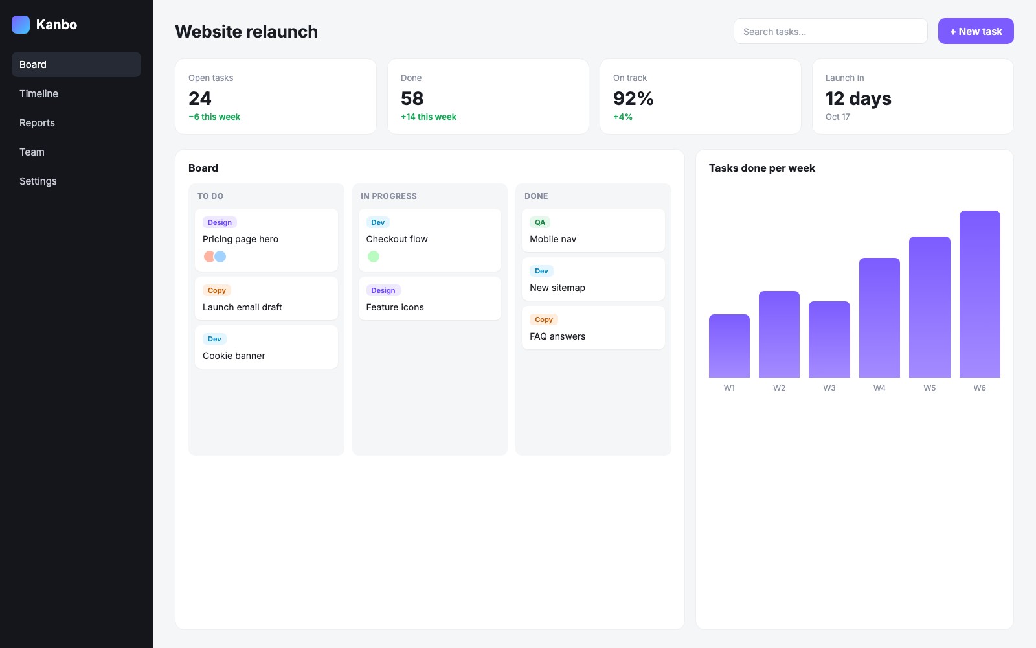1036x648 pixels.
Task: Select the W5 bar in the chart
Action: (x=930, y=307)
